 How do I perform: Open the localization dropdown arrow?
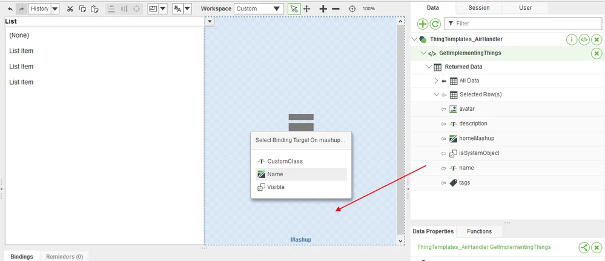187,8
